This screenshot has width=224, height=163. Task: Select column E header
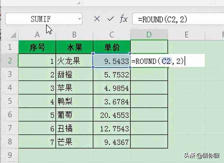pos(186,35)
